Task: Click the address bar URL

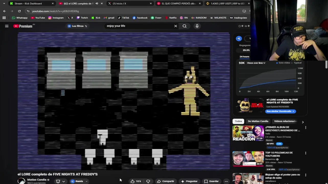Action: [x=55, y=11]
